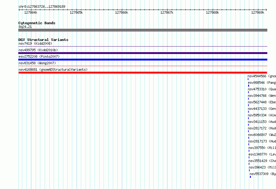This screenshot has height=189, width=276.
Task: Click the Cytogenetic Bands track title
Action: (37, 23)
